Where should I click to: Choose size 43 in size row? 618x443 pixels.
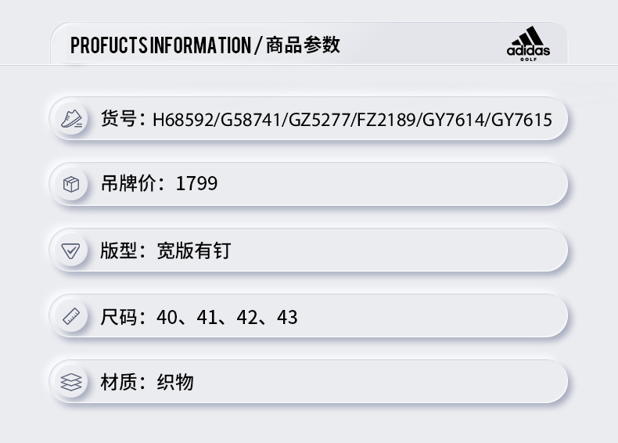(x=287, y=317)
